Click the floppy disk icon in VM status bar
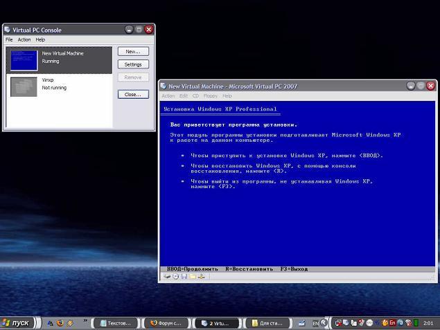The height and width of the screenshot is (330, 440). [184, 277]
